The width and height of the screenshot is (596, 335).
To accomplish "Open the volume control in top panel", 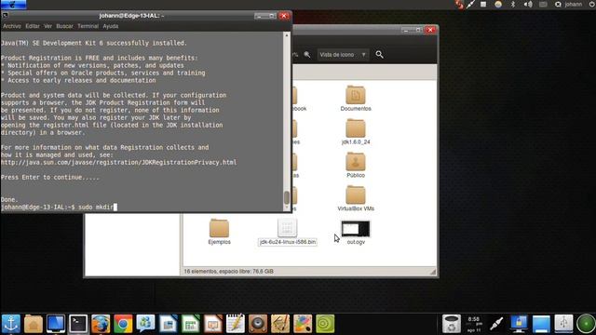I will point(528,4).
